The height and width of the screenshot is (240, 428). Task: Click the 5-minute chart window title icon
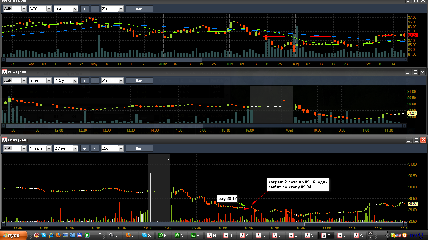pyautogui.click(x=4, y=72)
